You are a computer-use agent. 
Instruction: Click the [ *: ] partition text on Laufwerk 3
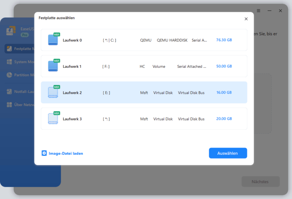click(x=106, y=119)
